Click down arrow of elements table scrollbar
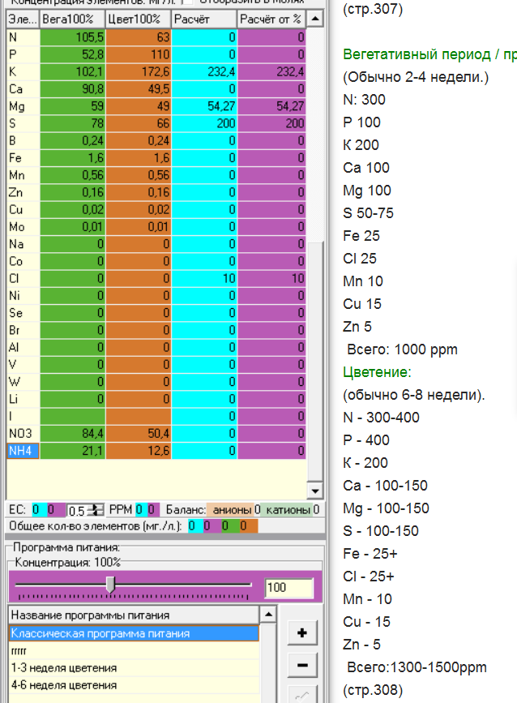 pos(314,491)
